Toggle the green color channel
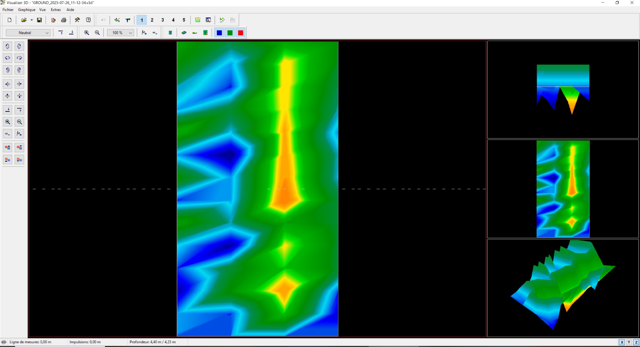 pyautogui.click(x=230, y=33)
